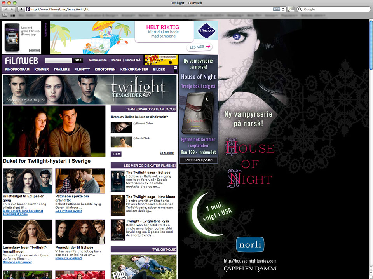Open Pattinson spøkte om graviditet article
This screenshot has height=279, width=373.
(x=72, y=198)
